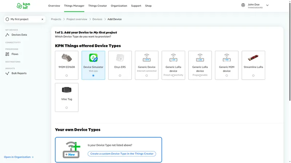Select the 1M2M ED1608 radio button
Image resolution: width=291 pixels, height=163 pixels.
click(x=67, y=76)
